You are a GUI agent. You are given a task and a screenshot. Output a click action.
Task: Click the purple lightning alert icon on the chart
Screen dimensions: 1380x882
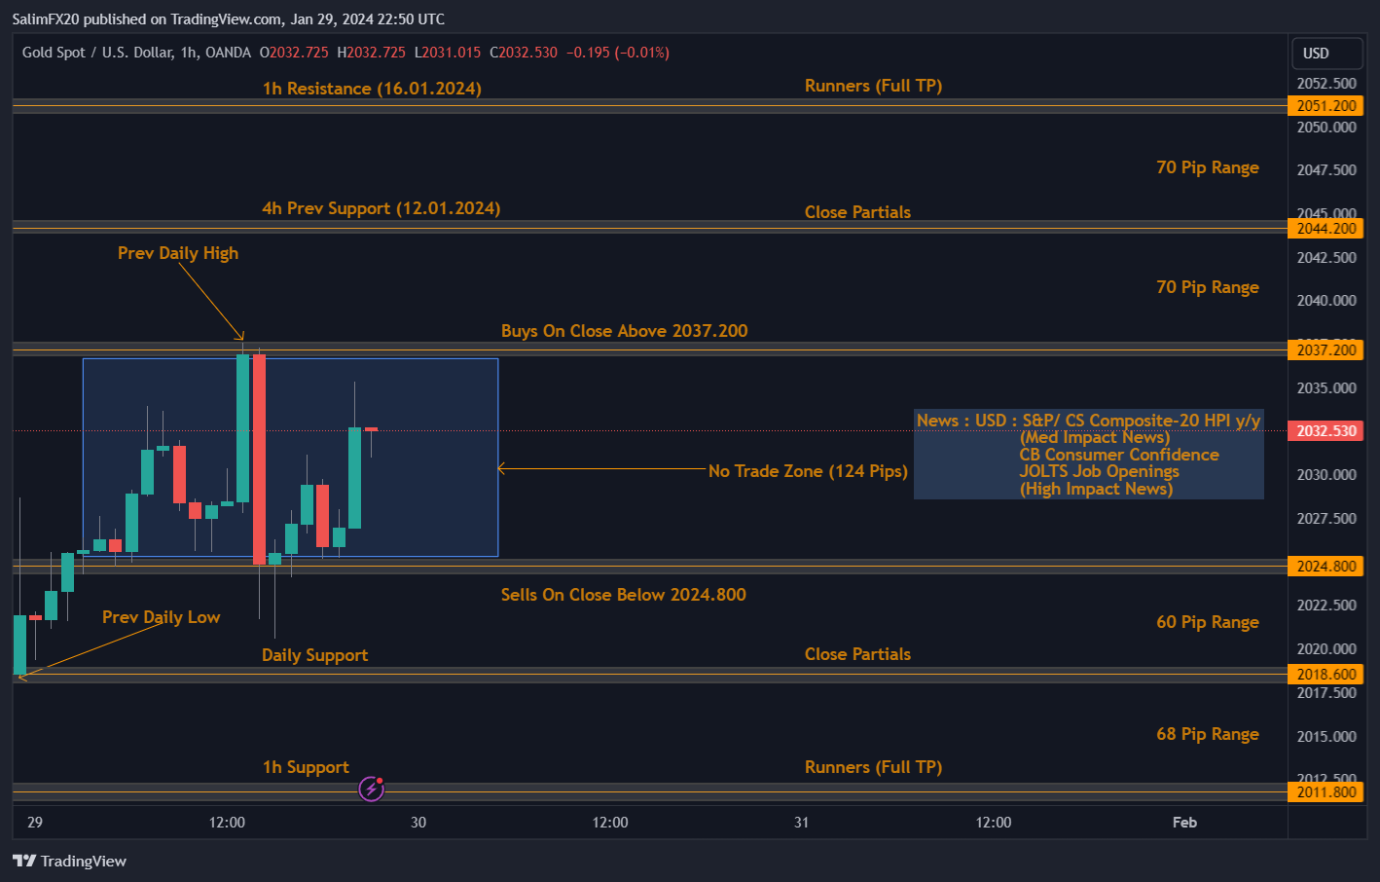tap(370, 789)
